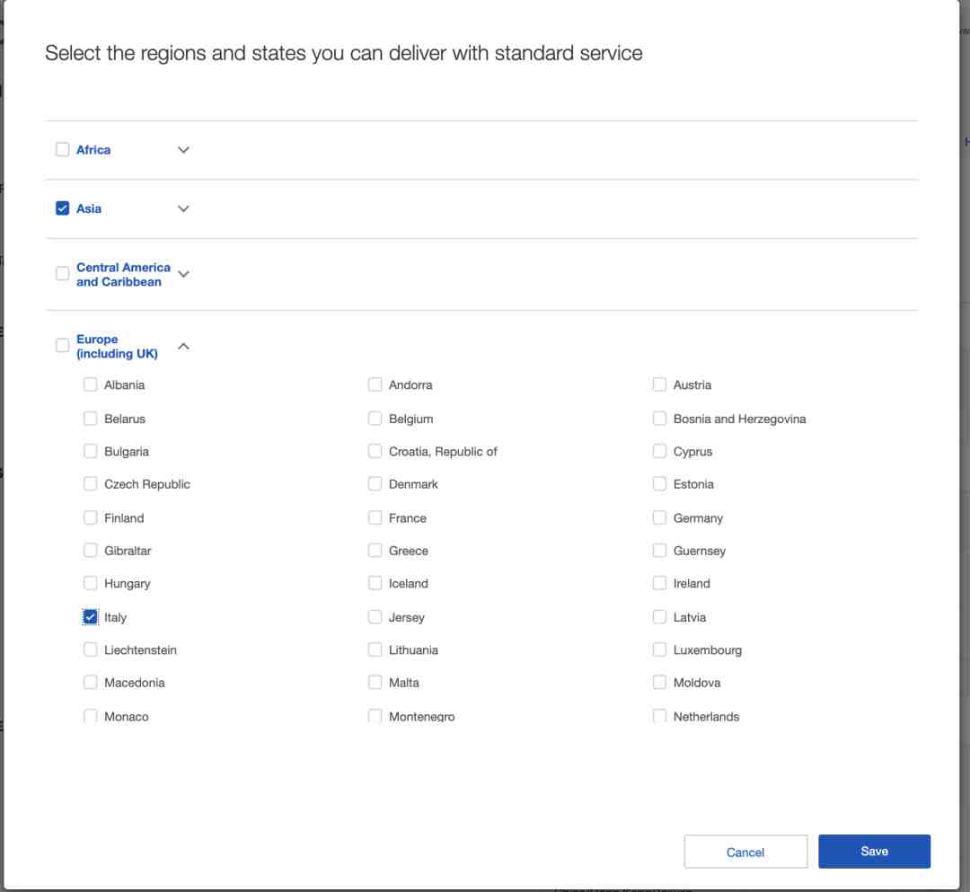Open the Asia region link
Image resolution: width=970 pixels, height=892 pixels.
[x=89, y=208]
